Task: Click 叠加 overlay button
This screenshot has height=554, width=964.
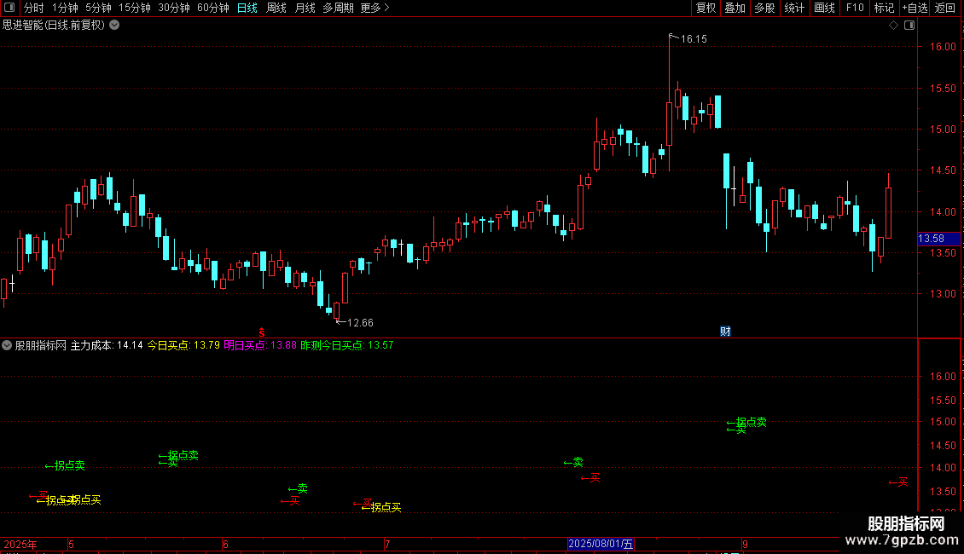Action: coord(735,8)
